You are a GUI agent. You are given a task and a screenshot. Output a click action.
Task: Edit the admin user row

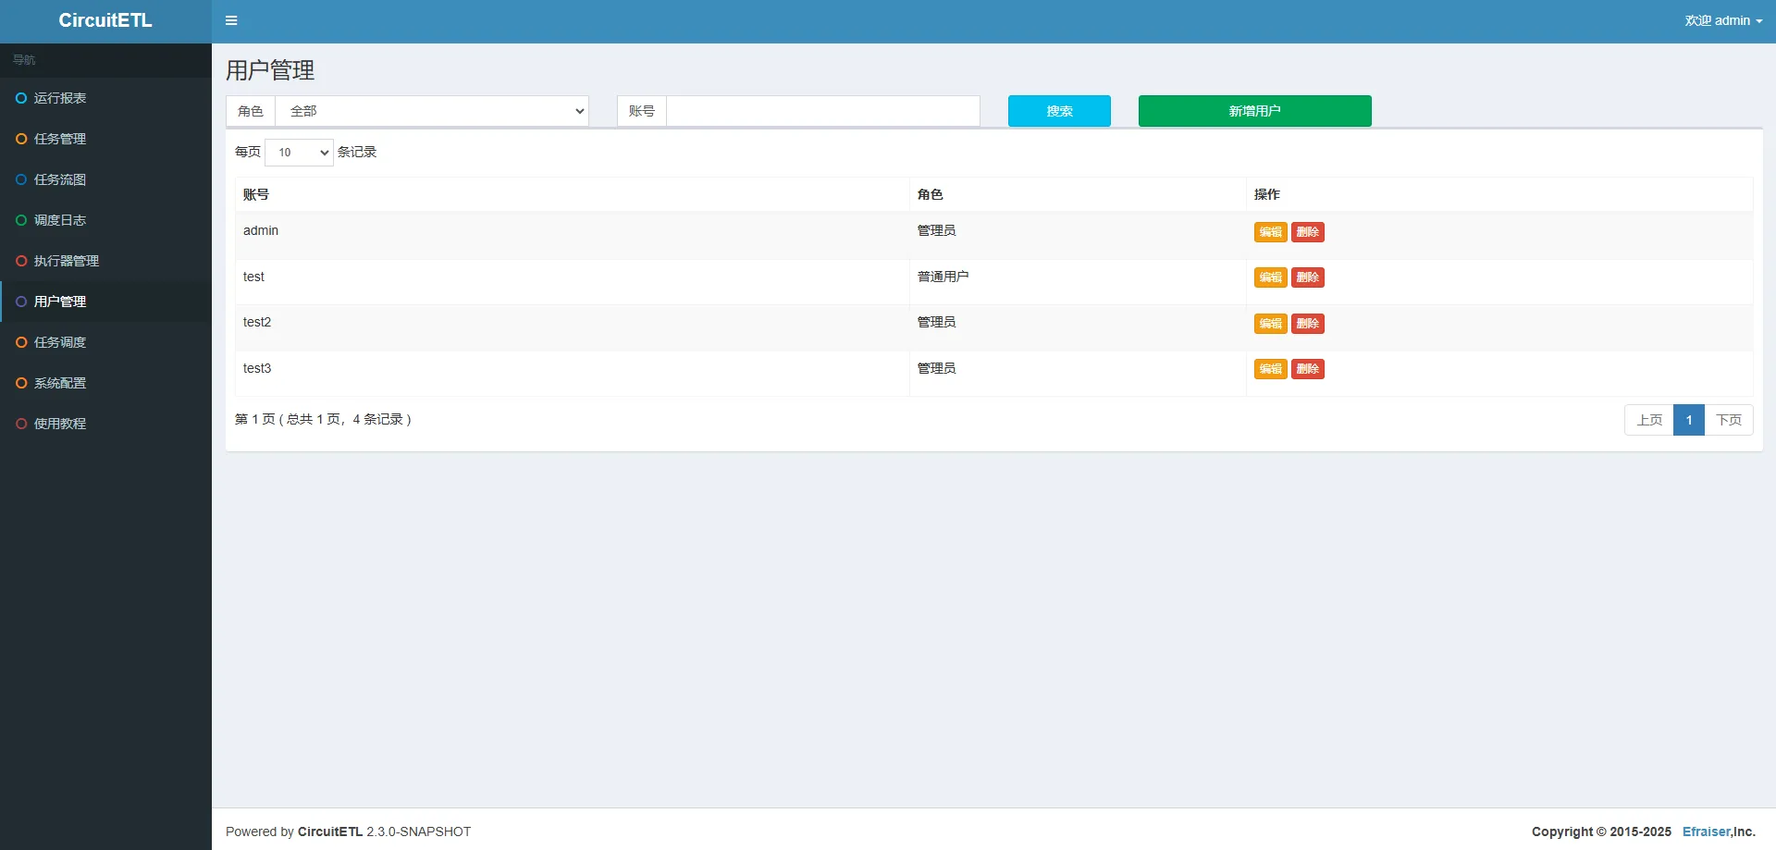[1270, 232]
